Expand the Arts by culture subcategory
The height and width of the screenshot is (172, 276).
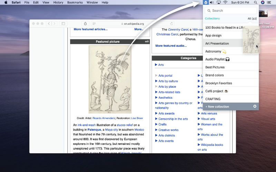pos(156,81)
